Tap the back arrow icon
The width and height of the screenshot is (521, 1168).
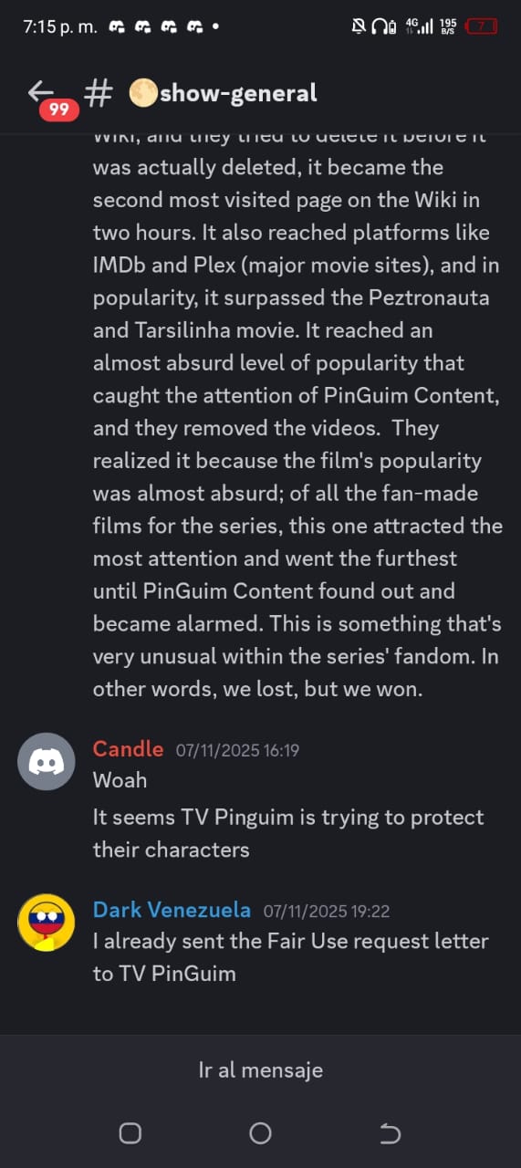click(40, 90)
